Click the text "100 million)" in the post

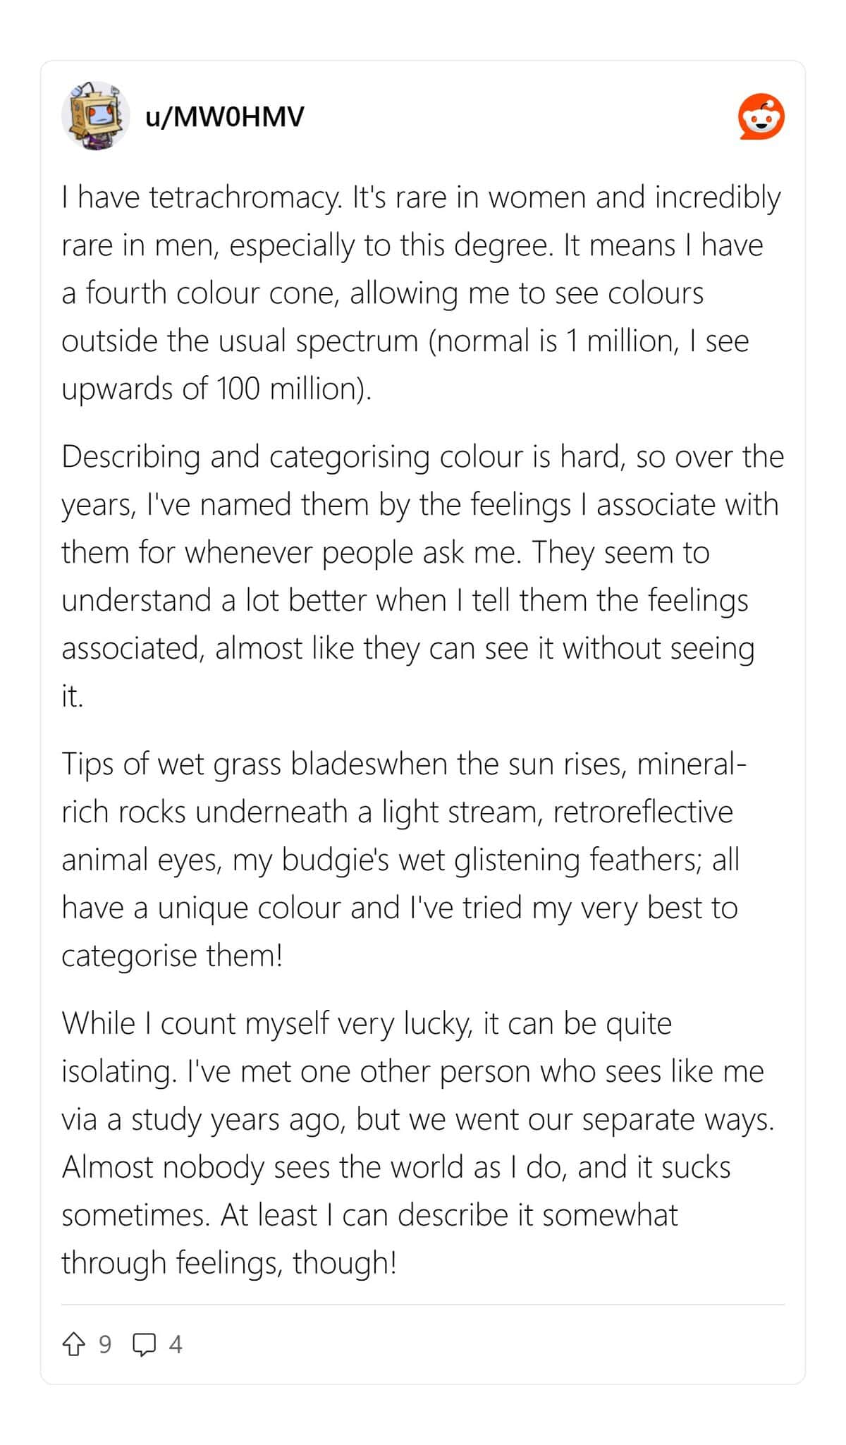pyautogui.click(x=292, y=389)
